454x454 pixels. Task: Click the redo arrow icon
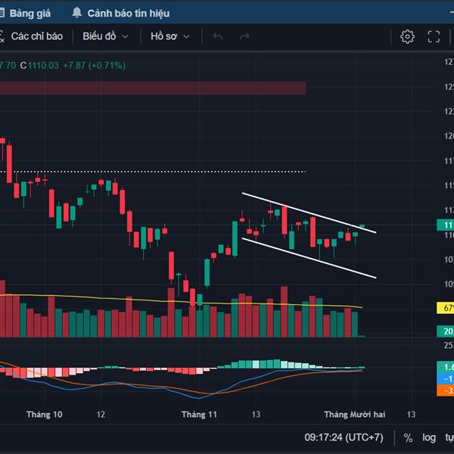coord(244,37)
